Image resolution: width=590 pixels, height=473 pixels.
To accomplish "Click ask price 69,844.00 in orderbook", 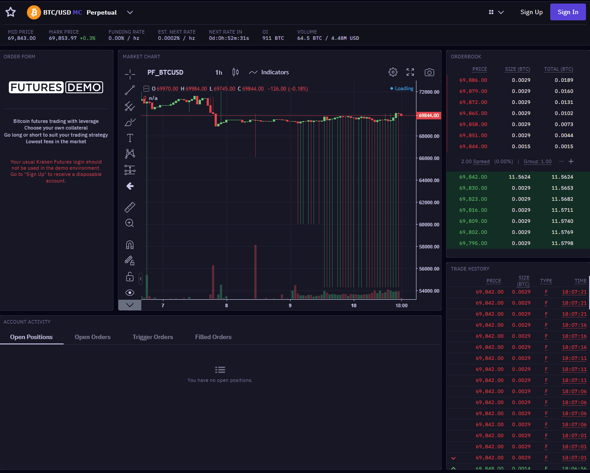I will [x=473, y=146].
